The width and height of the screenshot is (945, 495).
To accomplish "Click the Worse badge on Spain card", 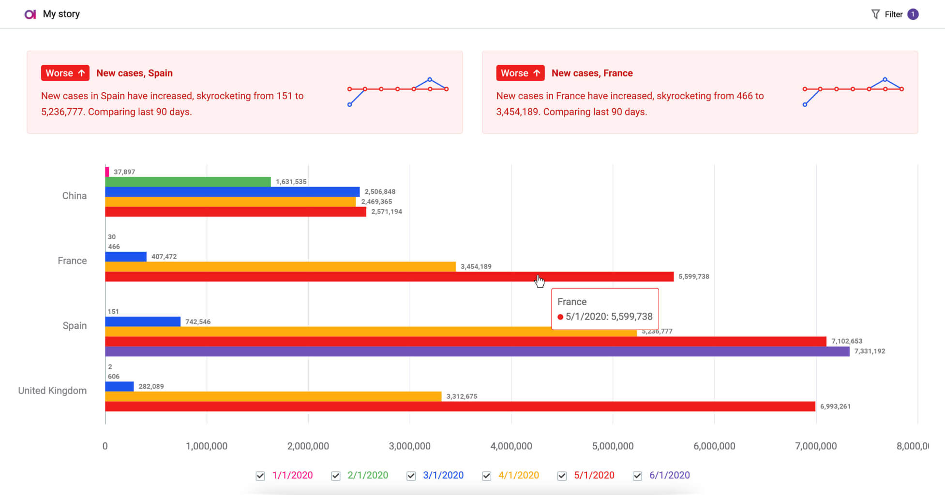I will [x=65, y=73].
